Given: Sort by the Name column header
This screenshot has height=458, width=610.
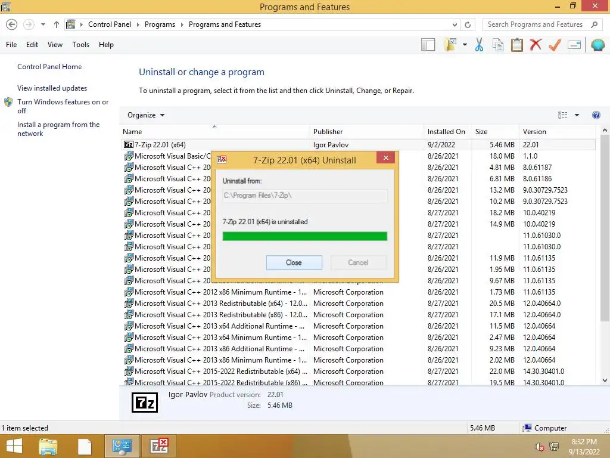Looking at the screenshot, I should [214, 132].
